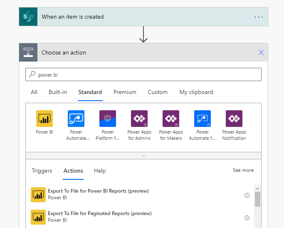Select the Power Apps for Admins connector
Image resolution: width=284 pixels, height=228 pixels.
[x=139, y=119]
